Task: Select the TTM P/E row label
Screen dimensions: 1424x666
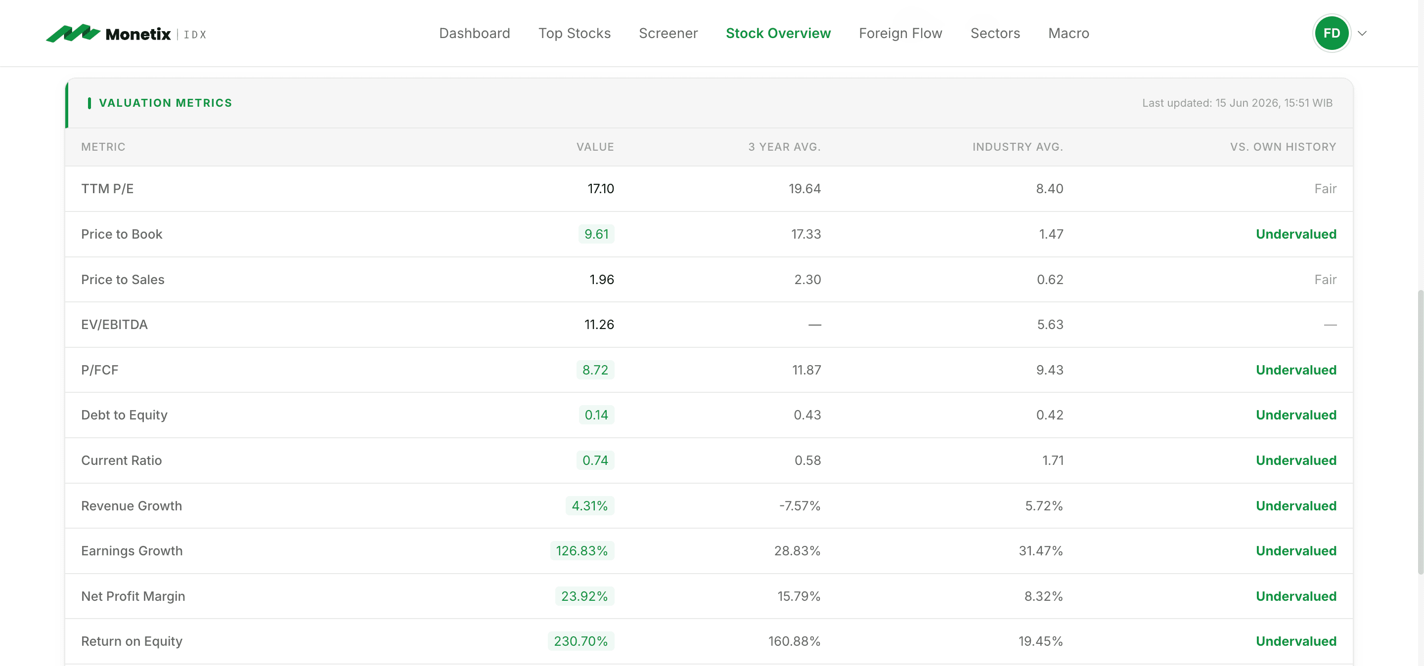Action: [107, 189]
